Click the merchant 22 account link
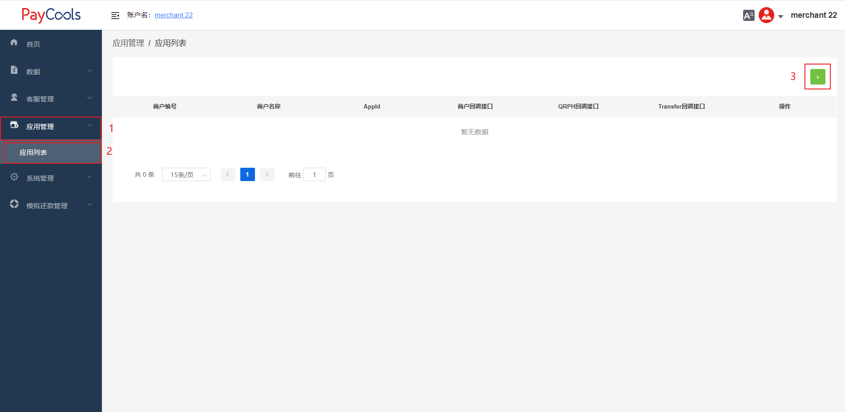Viewport: 845px width, 412px height. point(174,15)
